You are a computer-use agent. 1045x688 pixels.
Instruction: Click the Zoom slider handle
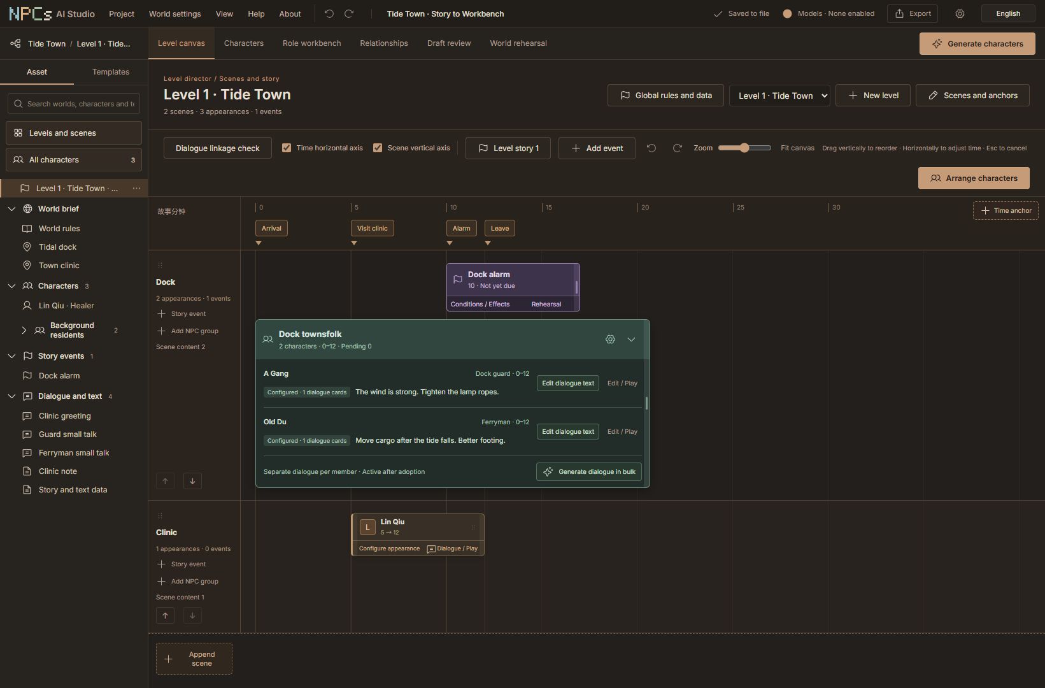[744, 148]
